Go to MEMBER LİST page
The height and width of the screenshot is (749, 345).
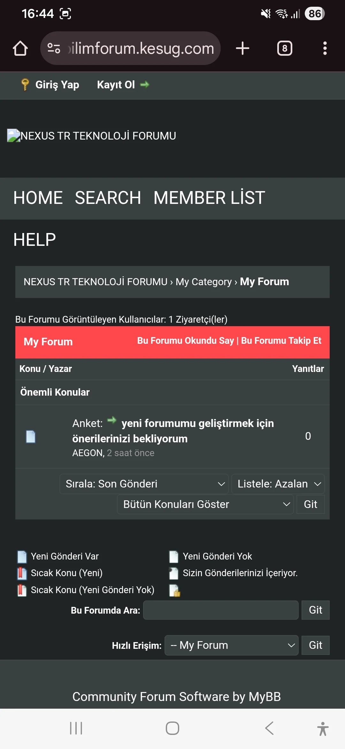[x=209, y=198]
